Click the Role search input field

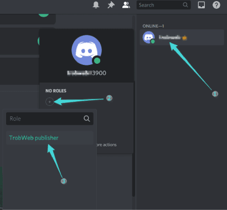coord(50,119)
